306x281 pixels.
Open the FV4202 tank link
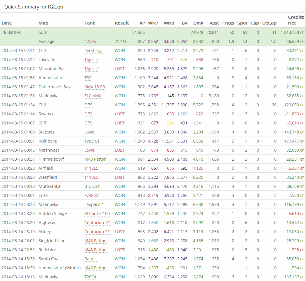tap(91, 195)
